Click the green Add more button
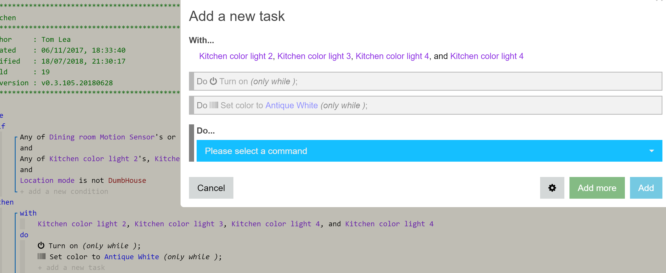This screenshot has width=666, height=273. tap(597, 188)
